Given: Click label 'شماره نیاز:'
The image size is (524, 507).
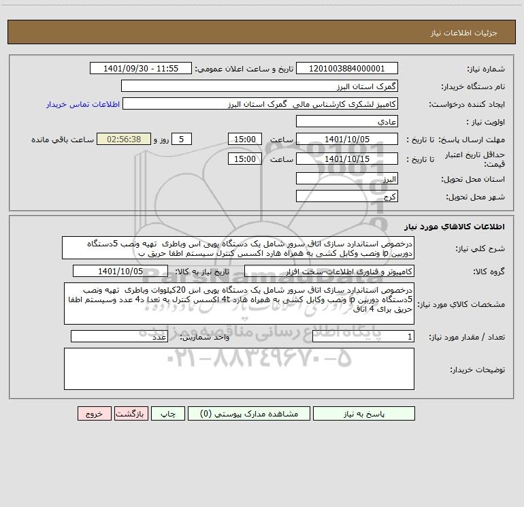Looking at the screenshot, I should click(x=486, y=69).
